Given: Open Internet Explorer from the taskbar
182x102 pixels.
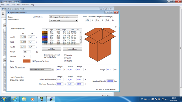Looking at the screenshot, I should pos(15,99).
